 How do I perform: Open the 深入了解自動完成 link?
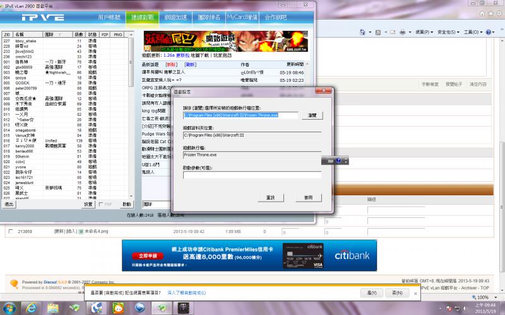[186, 293]
